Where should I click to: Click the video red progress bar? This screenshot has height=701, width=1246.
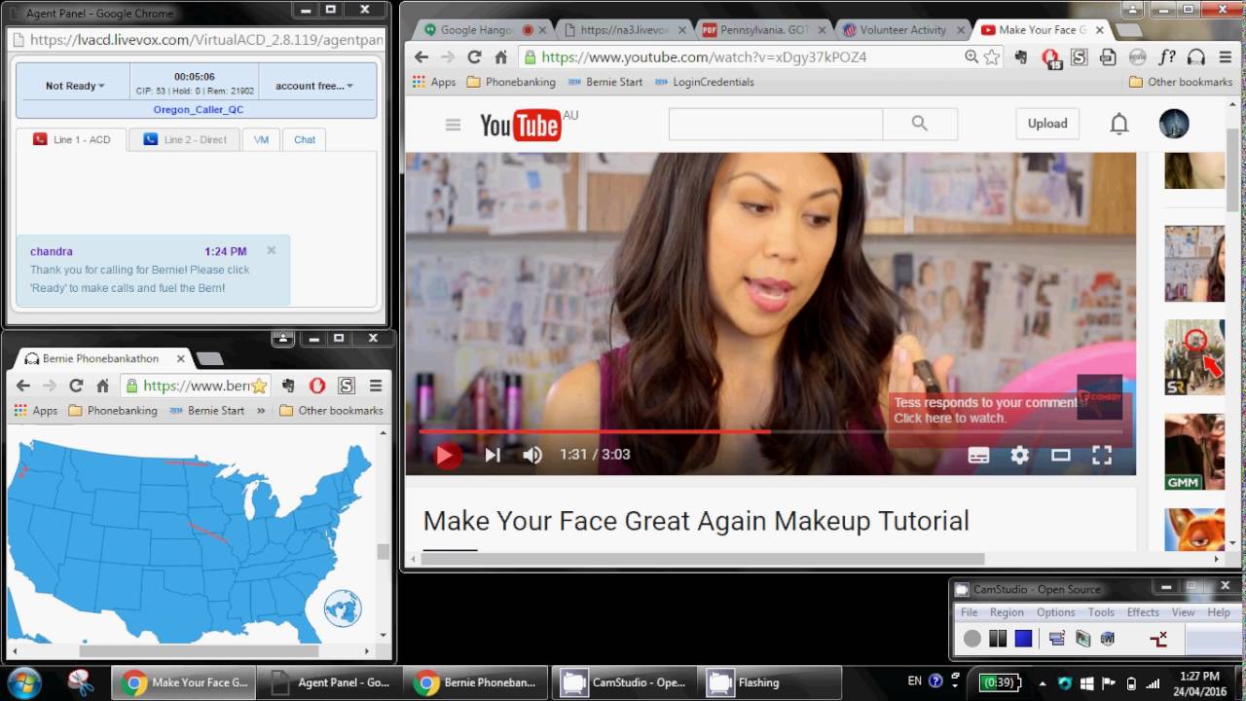point(595,431)
